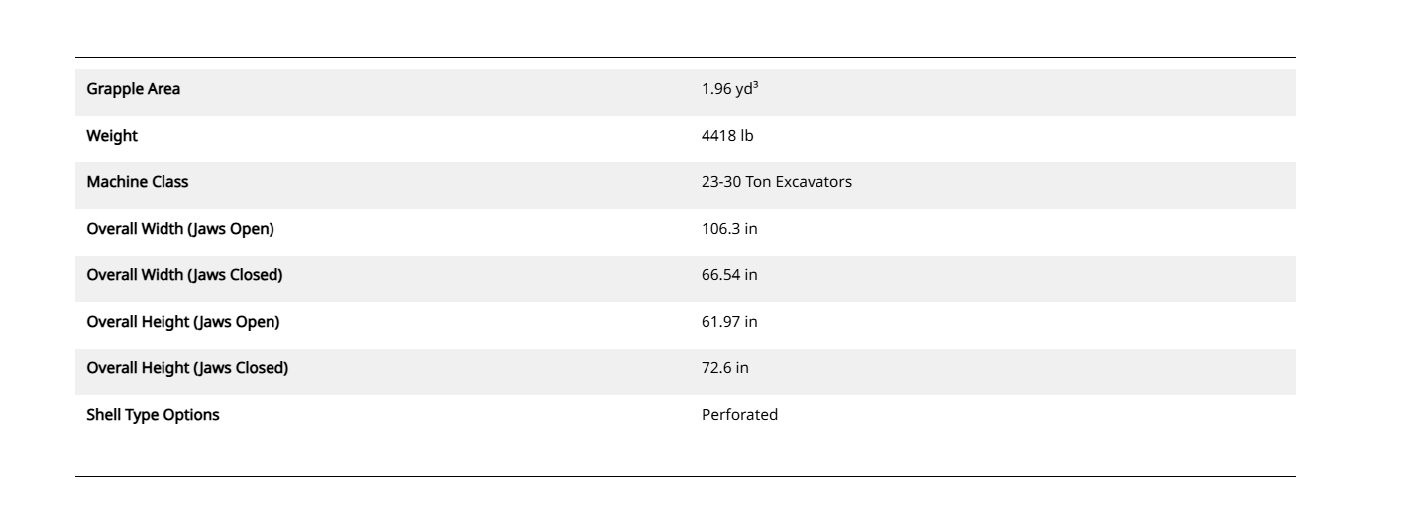The image size is (1414, 513).
Task: Select the 61.97 in value
Action: [729, 322]
